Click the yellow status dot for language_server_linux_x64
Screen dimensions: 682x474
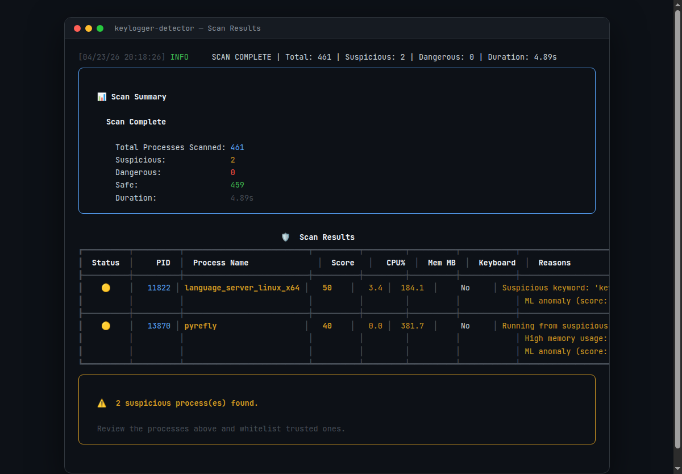point(106,288)
